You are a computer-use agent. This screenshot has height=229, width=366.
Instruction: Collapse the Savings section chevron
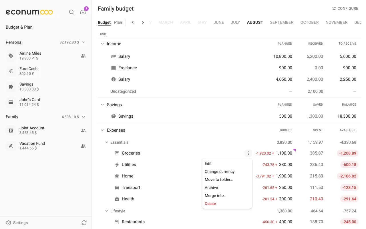click(x=102, y=105)
